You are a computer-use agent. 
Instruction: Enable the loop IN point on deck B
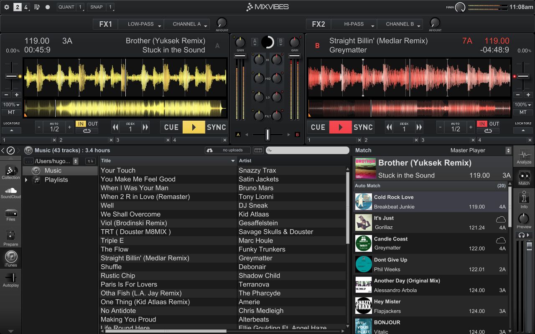coord(482,124)
